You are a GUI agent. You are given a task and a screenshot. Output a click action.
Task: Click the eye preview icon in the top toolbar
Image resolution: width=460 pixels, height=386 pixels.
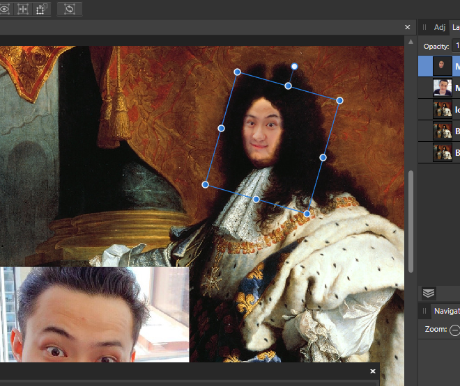[5, 9]
